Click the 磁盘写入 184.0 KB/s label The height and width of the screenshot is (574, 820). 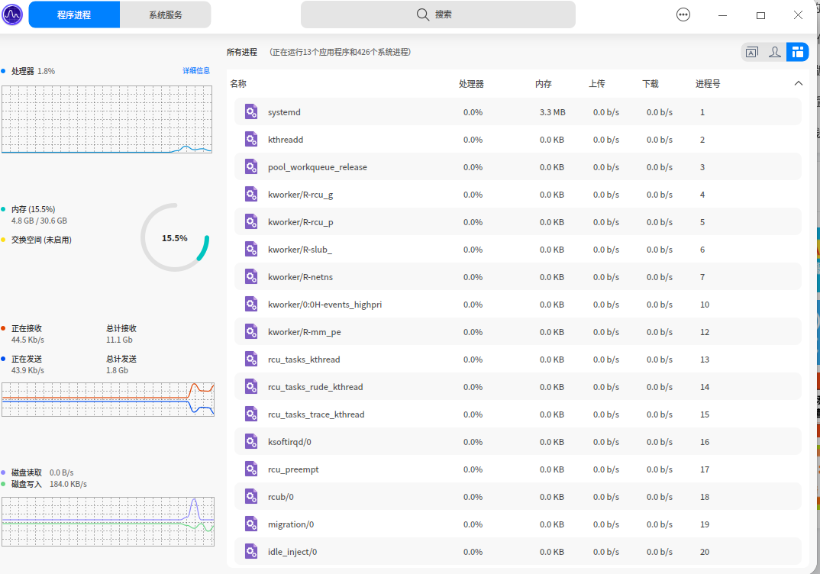pos(49,484)
